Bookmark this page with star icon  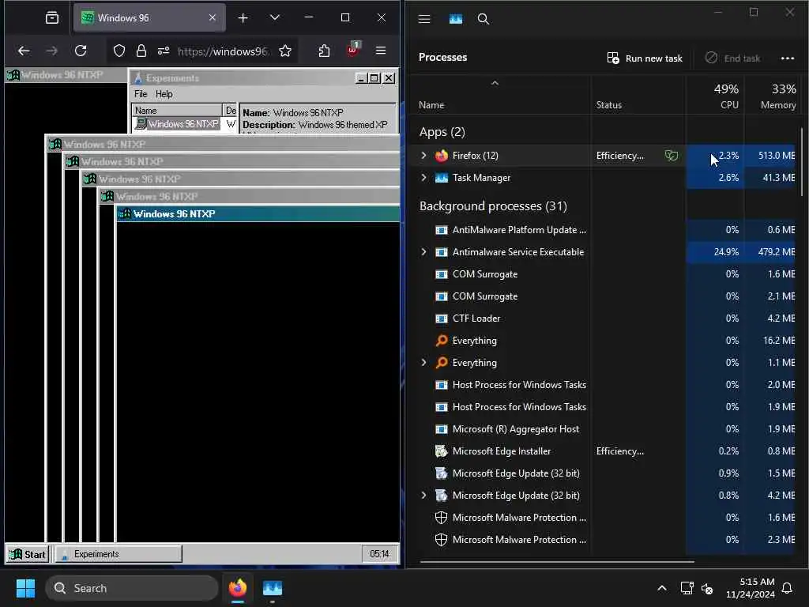pyautogui.click(x=284, y=51)
